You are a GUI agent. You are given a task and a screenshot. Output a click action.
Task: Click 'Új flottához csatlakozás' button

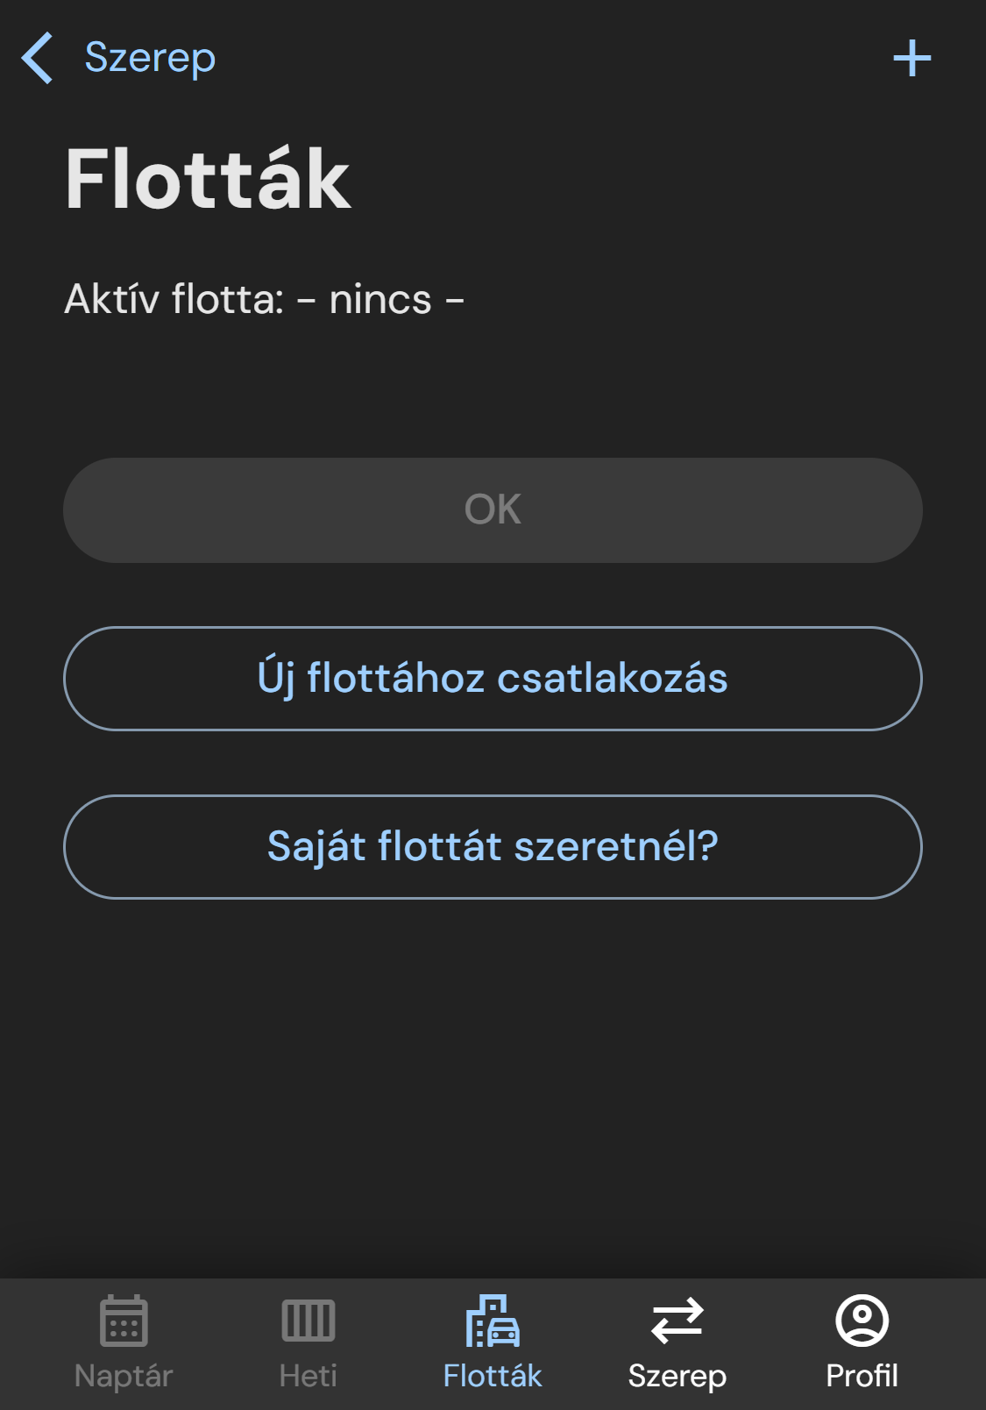pyautogui.click(x=493, y=679)
